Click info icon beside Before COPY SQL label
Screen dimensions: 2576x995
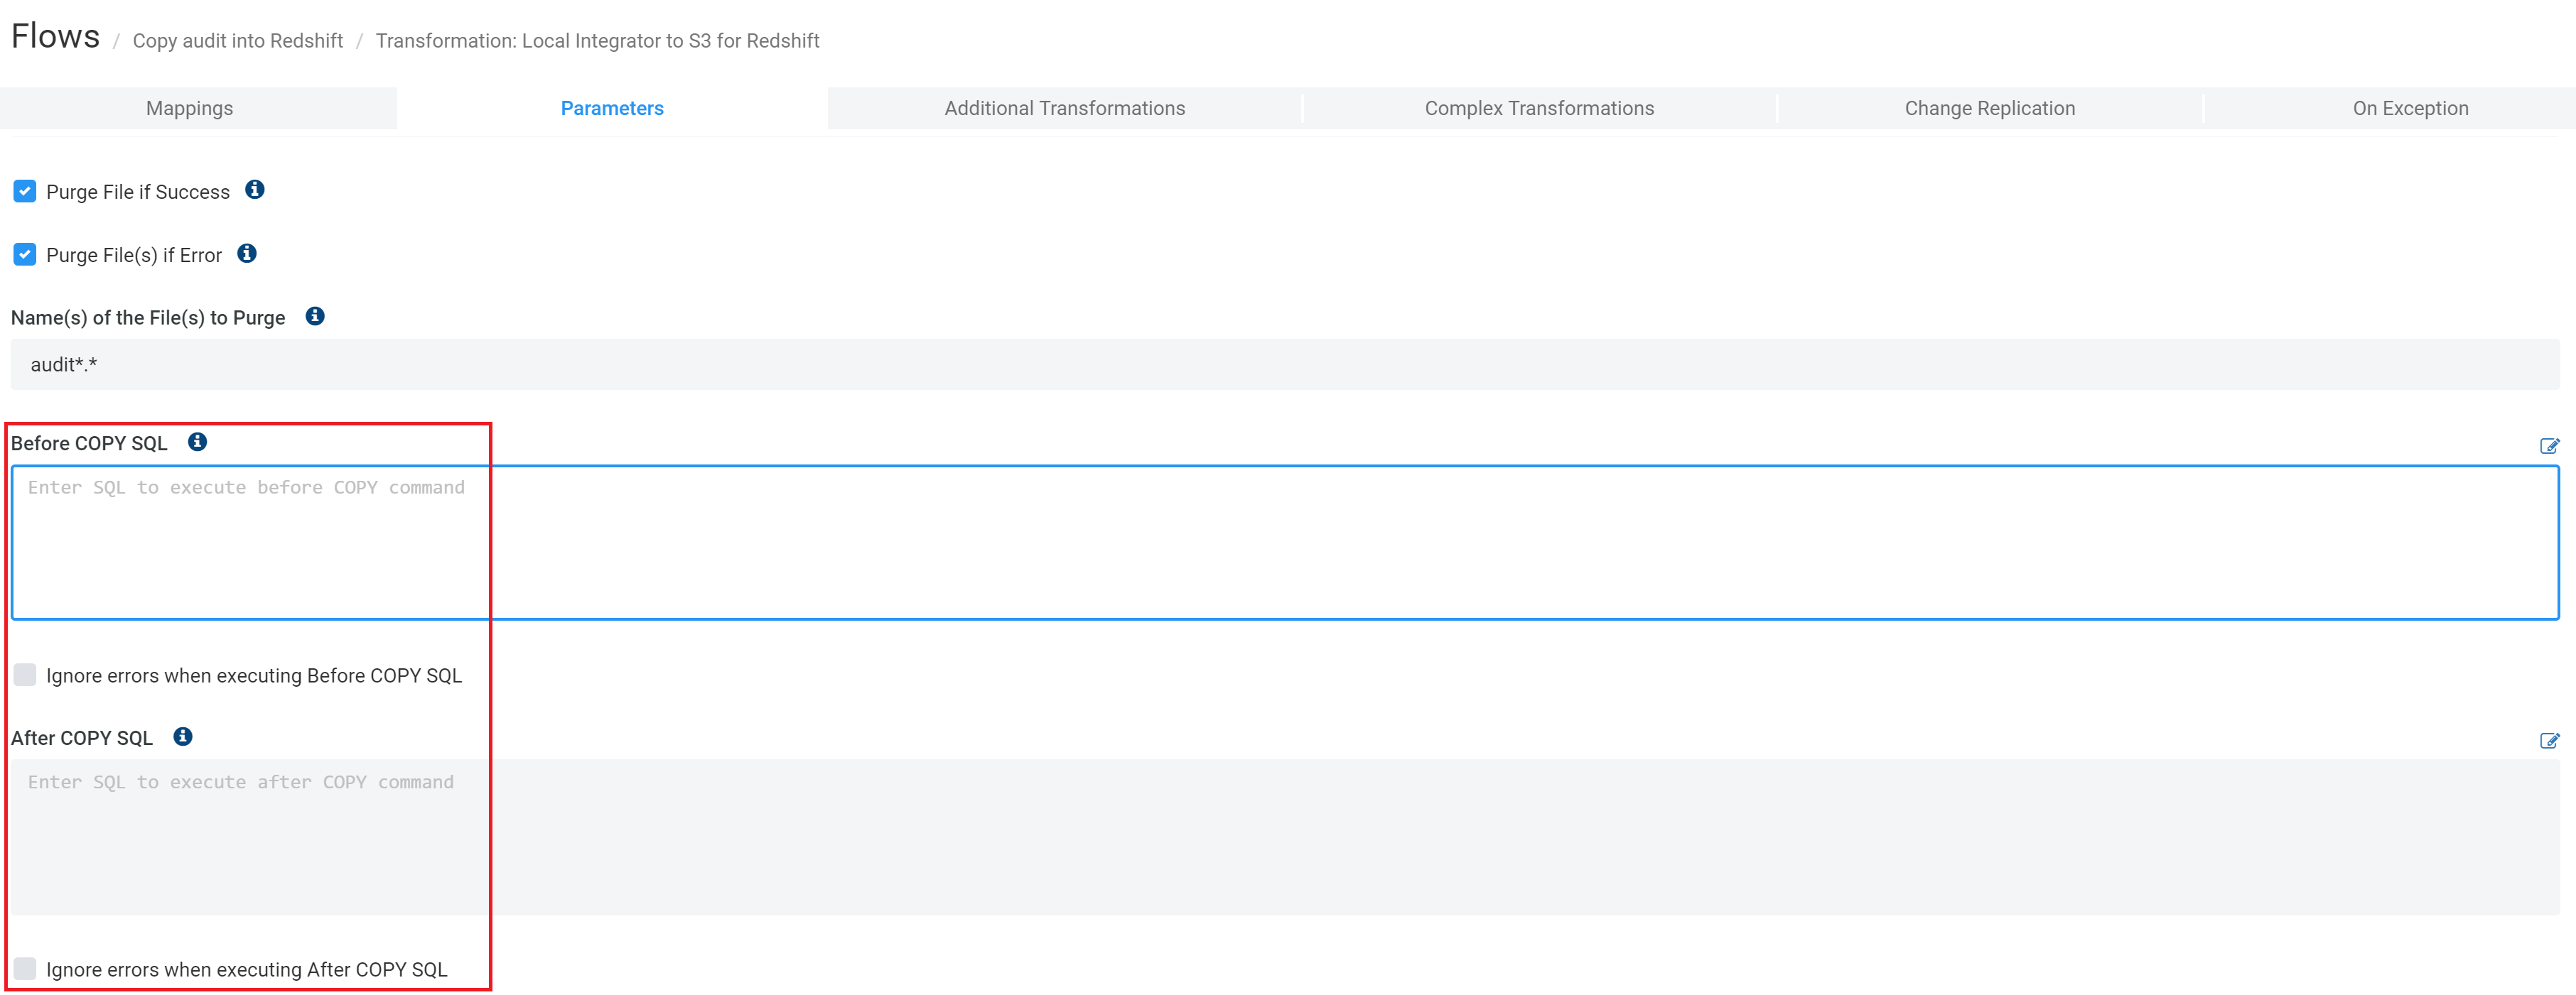tap(197, 442)
